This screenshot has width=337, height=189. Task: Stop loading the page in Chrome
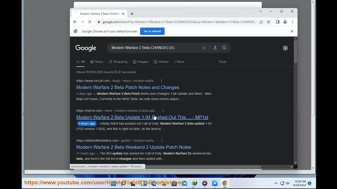pos(90,22)
